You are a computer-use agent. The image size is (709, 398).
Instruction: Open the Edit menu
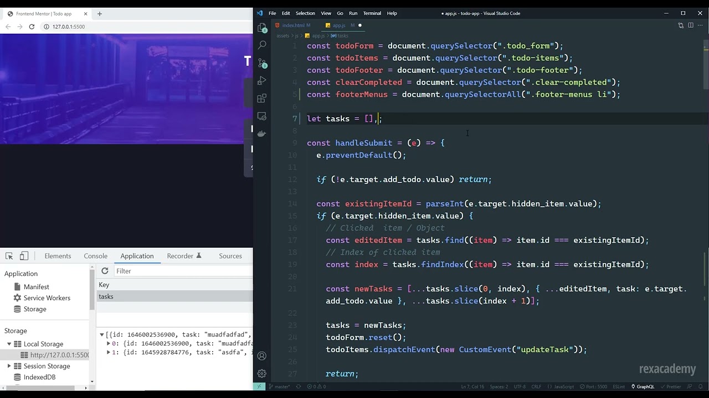(286, 13)
